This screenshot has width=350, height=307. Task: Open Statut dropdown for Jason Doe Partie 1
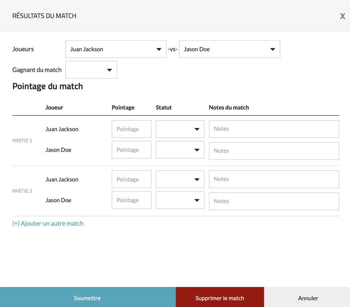tap(180, 150)
